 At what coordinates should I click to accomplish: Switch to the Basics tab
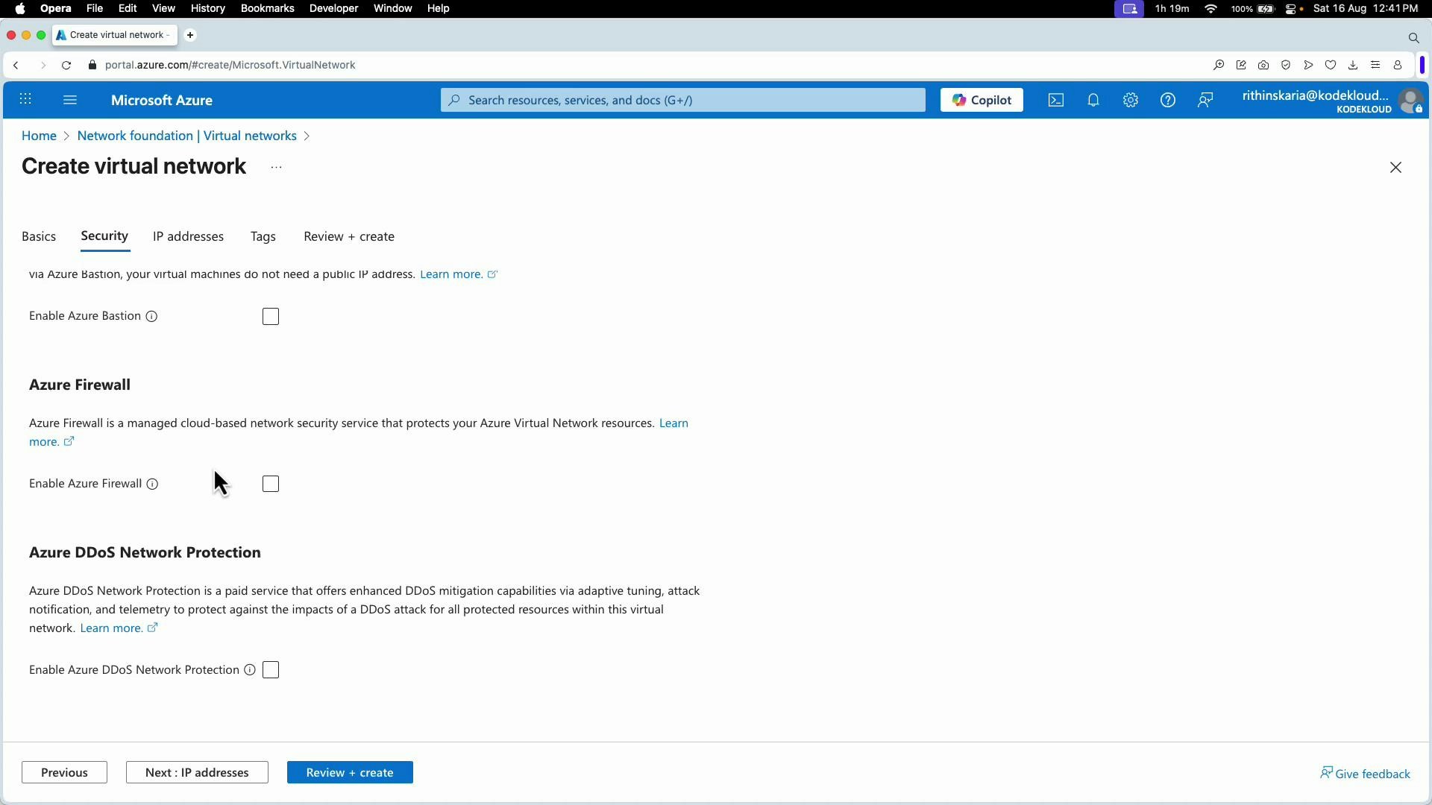39,236
